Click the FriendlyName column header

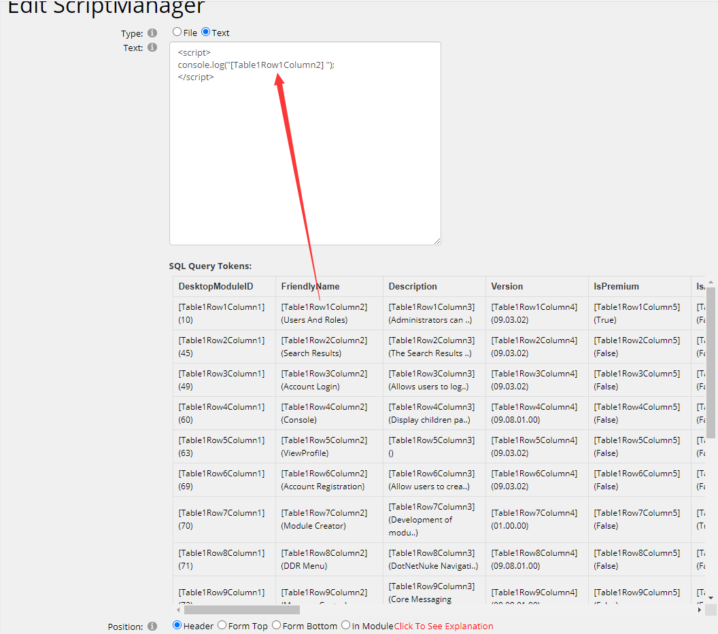pyautogui.click(x=311, y=286)
